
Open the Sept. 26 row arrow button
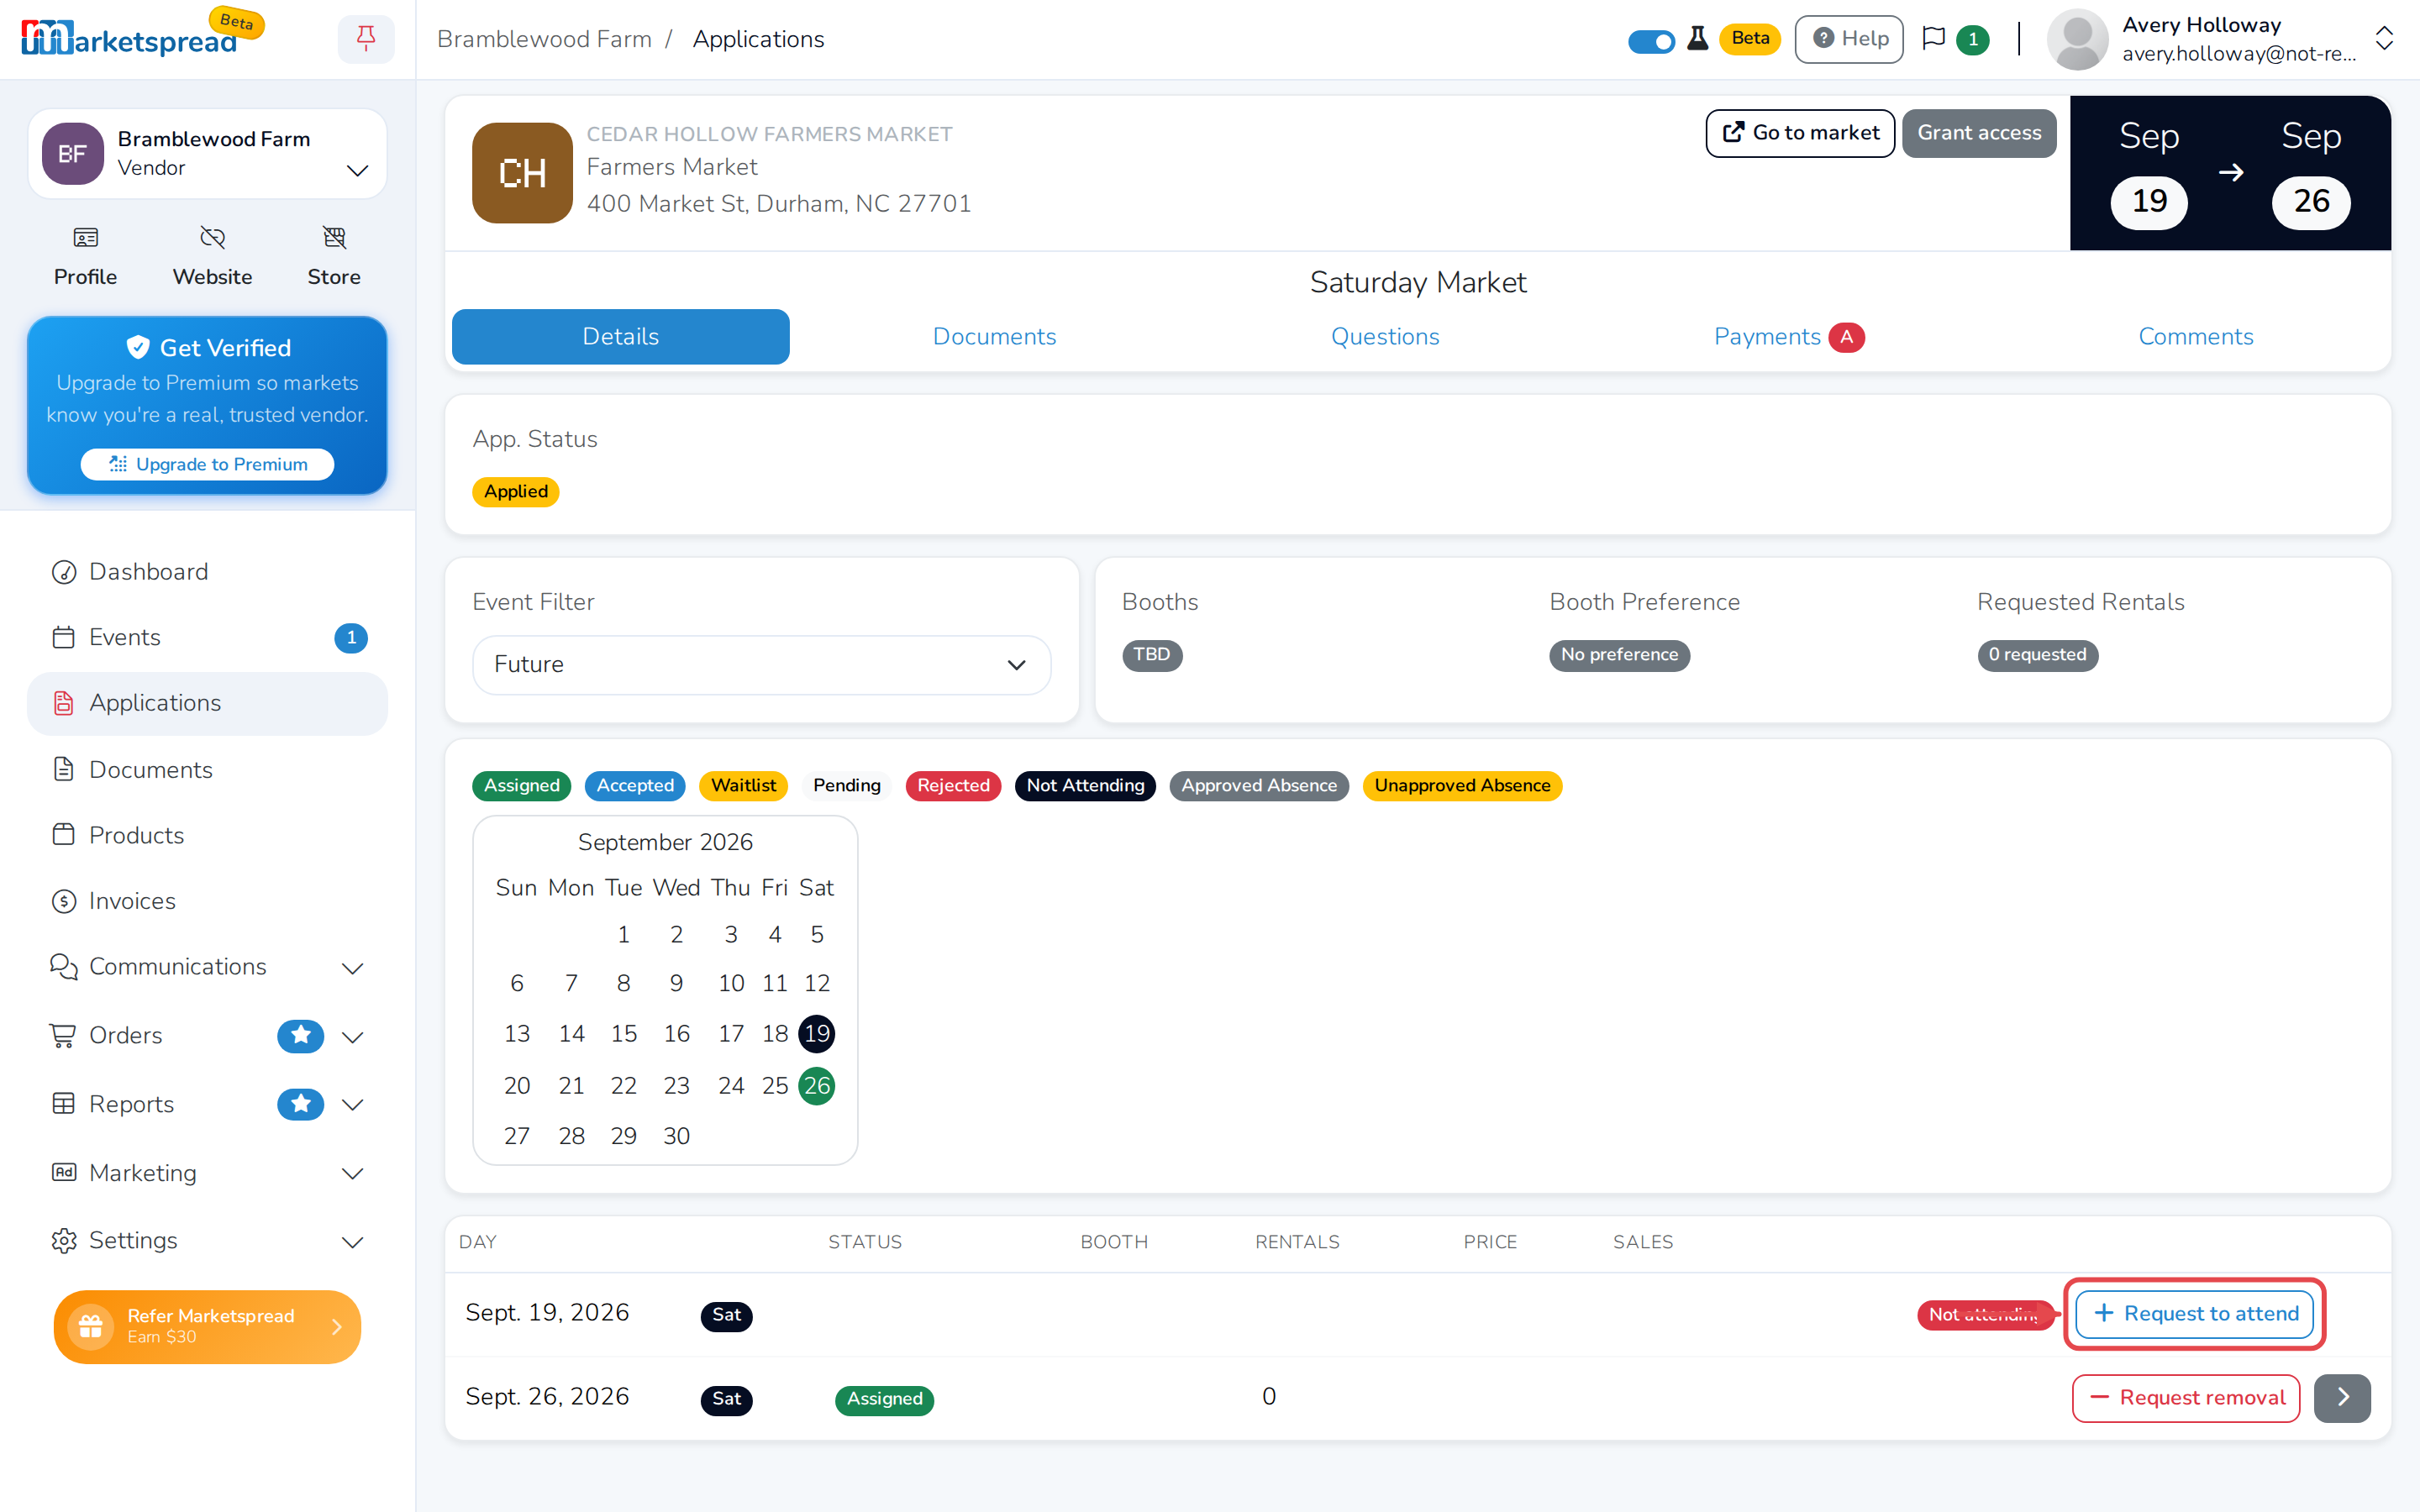point(2342,1397)
